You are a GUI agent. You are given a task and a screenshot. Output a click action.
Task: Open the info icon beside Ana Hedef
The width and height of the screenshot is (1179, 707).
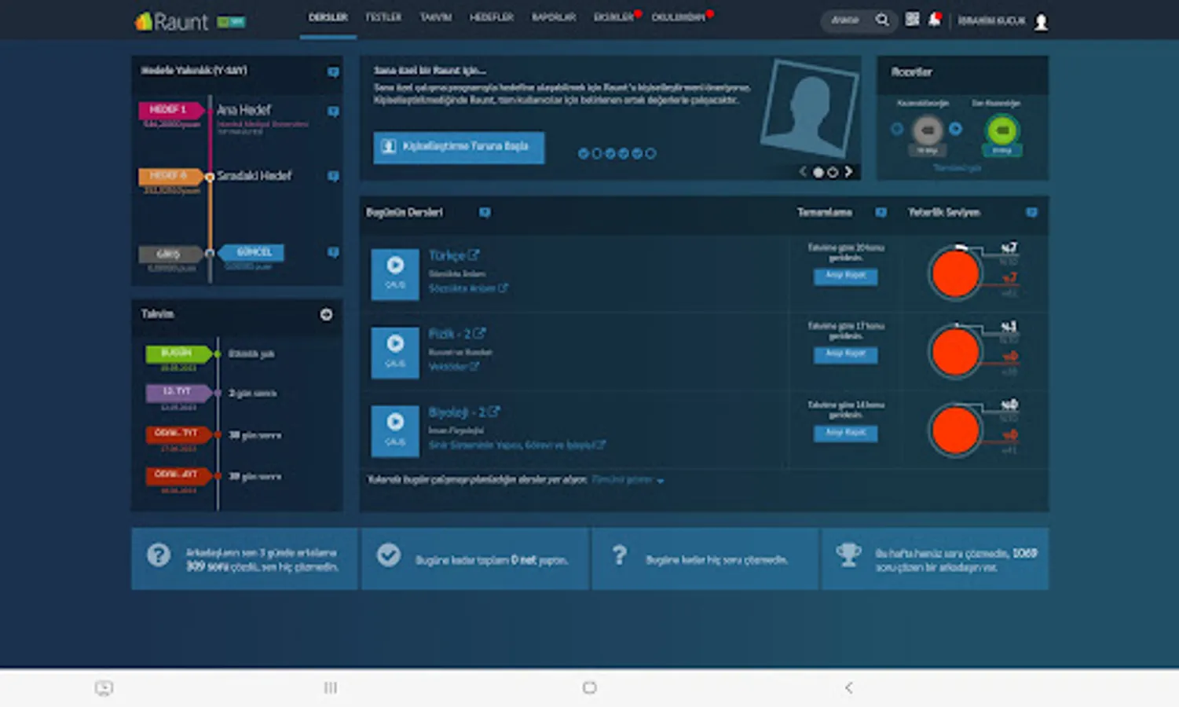(x=333, y=112)
